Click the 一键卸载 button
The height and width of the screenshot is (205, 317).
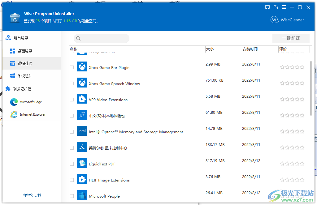click(291, 38)
